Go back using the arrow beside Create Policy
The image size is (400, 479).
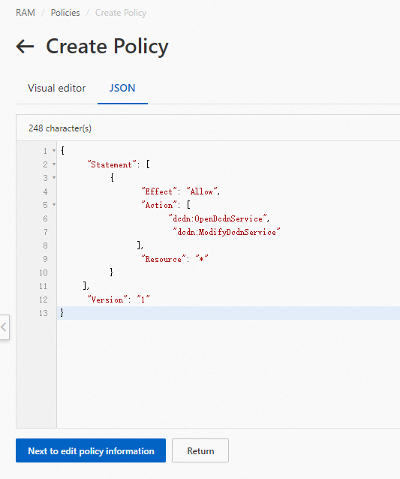(25, 47)
